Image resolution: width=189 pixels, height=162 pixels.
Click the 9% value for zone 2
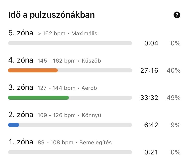[x=175, y=125]
